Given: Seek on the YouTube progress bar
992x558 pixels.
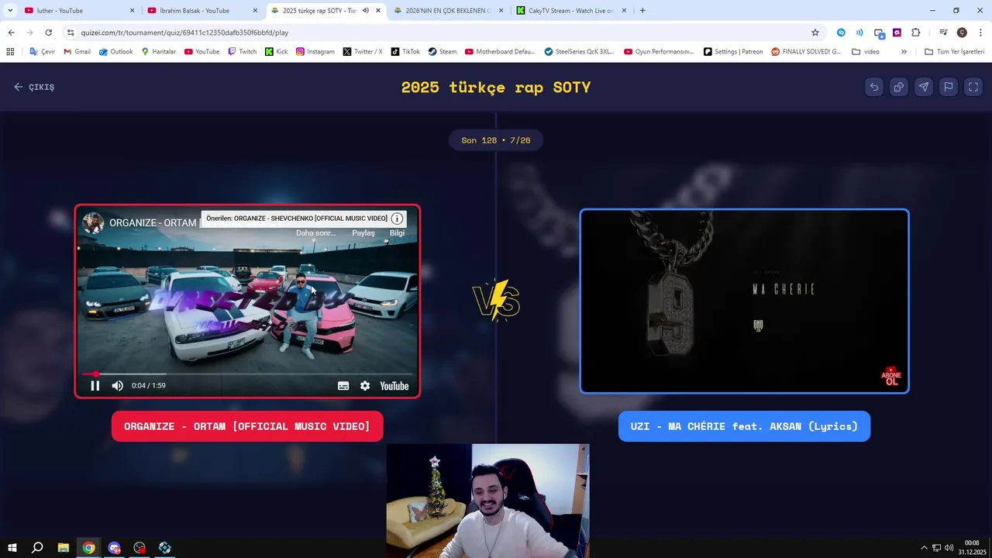Looking at the screenshot, I should (247, 374).
